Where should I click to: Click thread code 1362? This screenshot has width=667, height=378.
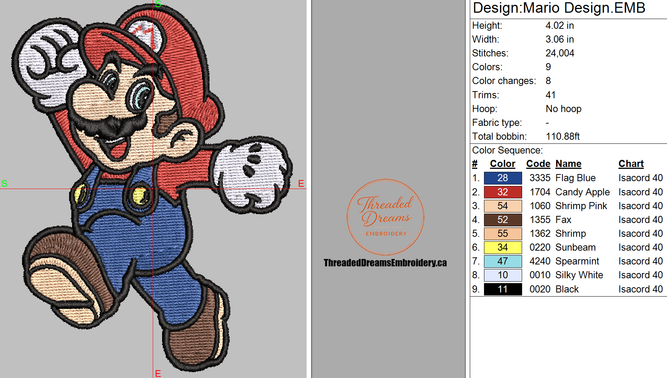click(540, 234)
